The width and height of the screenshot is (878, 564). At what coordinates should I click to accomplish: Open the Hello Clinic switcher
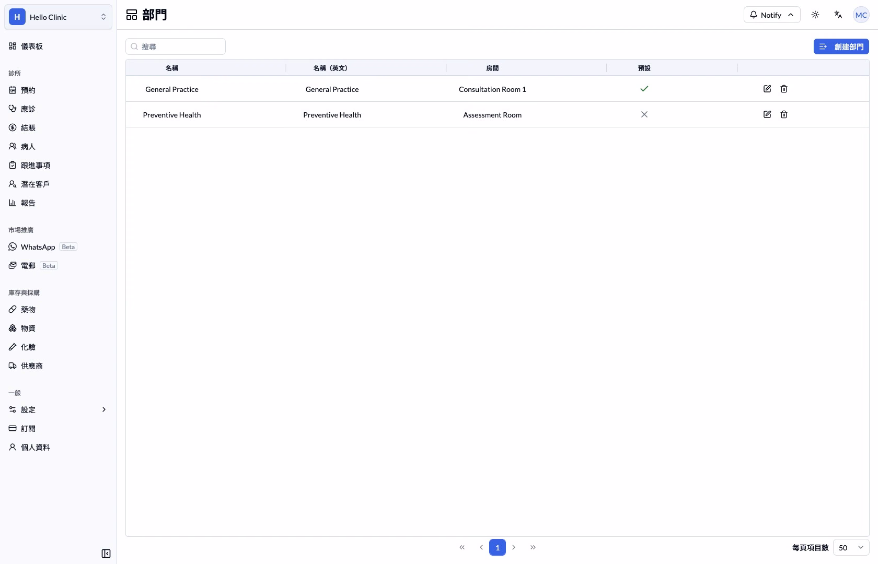click(58, 17)
